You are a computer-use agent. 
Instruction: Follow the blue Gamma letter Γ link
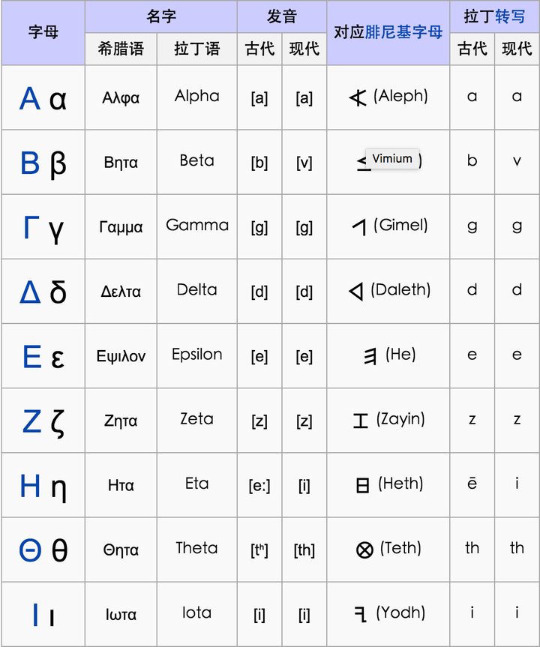point(31,227)
